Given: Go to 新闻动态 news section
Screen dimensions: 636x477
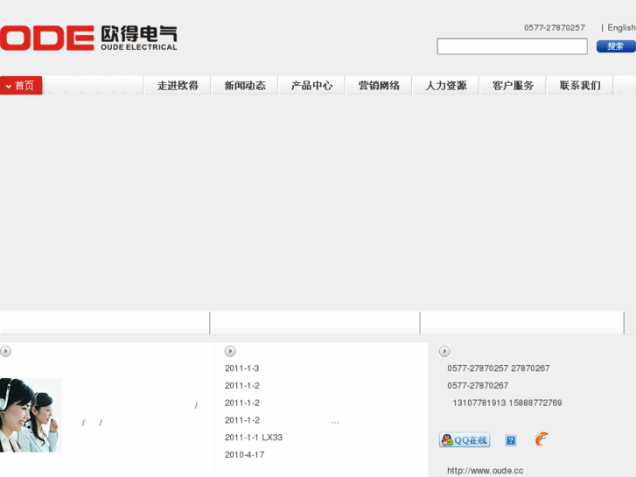Looking at the screenshot, I should click(x=245, y=85).
